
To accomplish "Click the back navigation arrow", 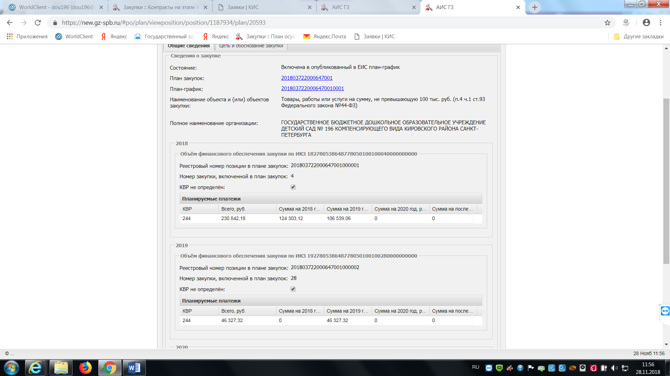I will [x=10, y=23].
